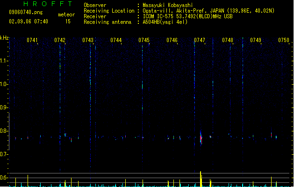Click the A504HB(yagi 4el) antenna text
This screenshot has width=294, height=187.
click(x=165, y=22)
